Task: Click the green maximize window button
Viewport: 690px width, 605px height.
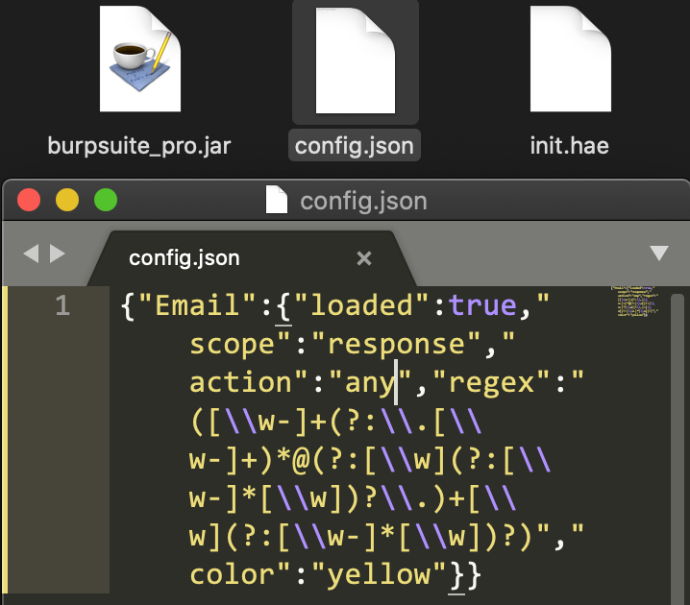Action: tap(105, 201)
